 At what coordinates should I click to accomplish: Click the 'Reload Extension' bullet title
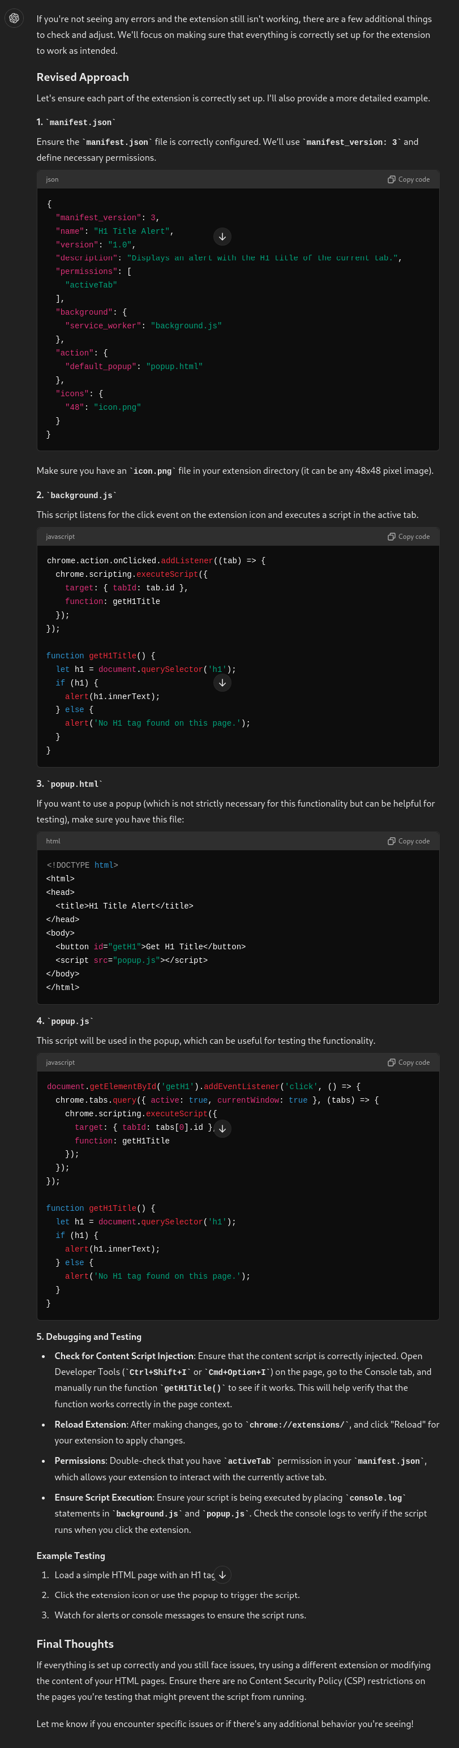(x=90, y=1424)
